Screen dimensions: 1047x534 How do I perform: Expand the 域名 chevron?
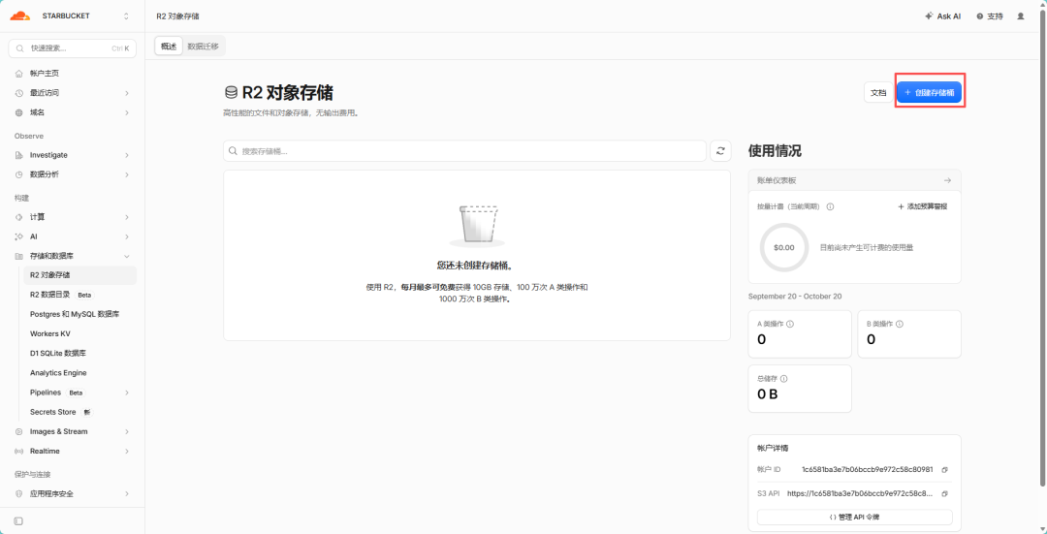[x=127, y=112]
